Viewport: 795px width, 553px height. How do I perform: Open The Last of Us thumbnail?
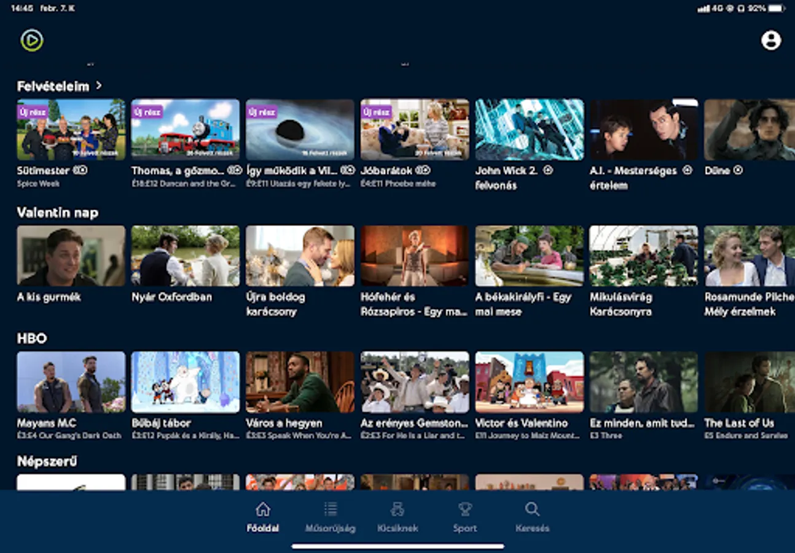click(x=750, y=382)
